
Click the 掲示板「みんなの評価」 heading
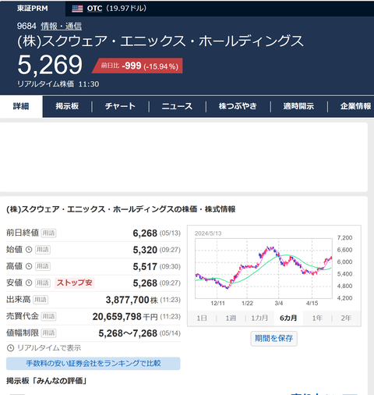tap(47, 381)
